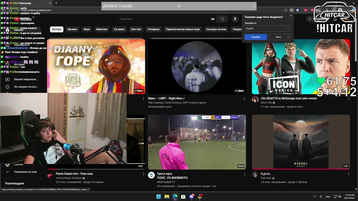
Task: Open a new browser tab
Action: point(56,3)
